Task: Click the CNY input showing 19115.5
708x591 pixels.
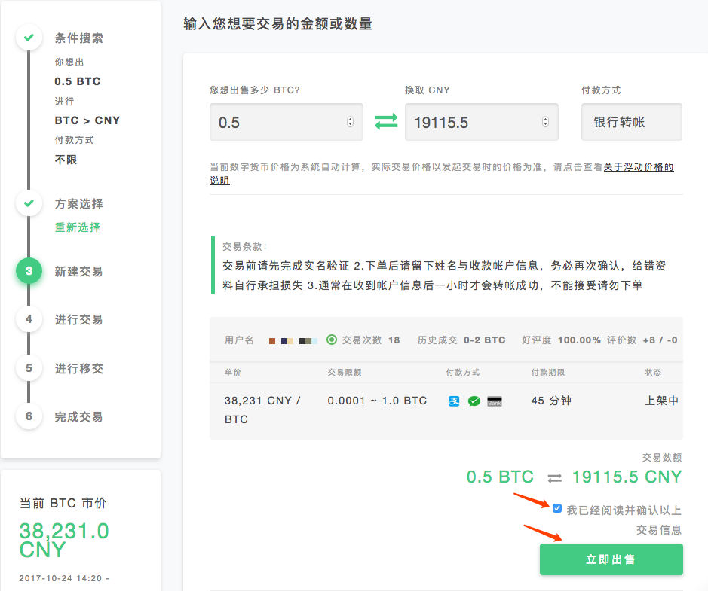Action: click(x=481, y=122)
